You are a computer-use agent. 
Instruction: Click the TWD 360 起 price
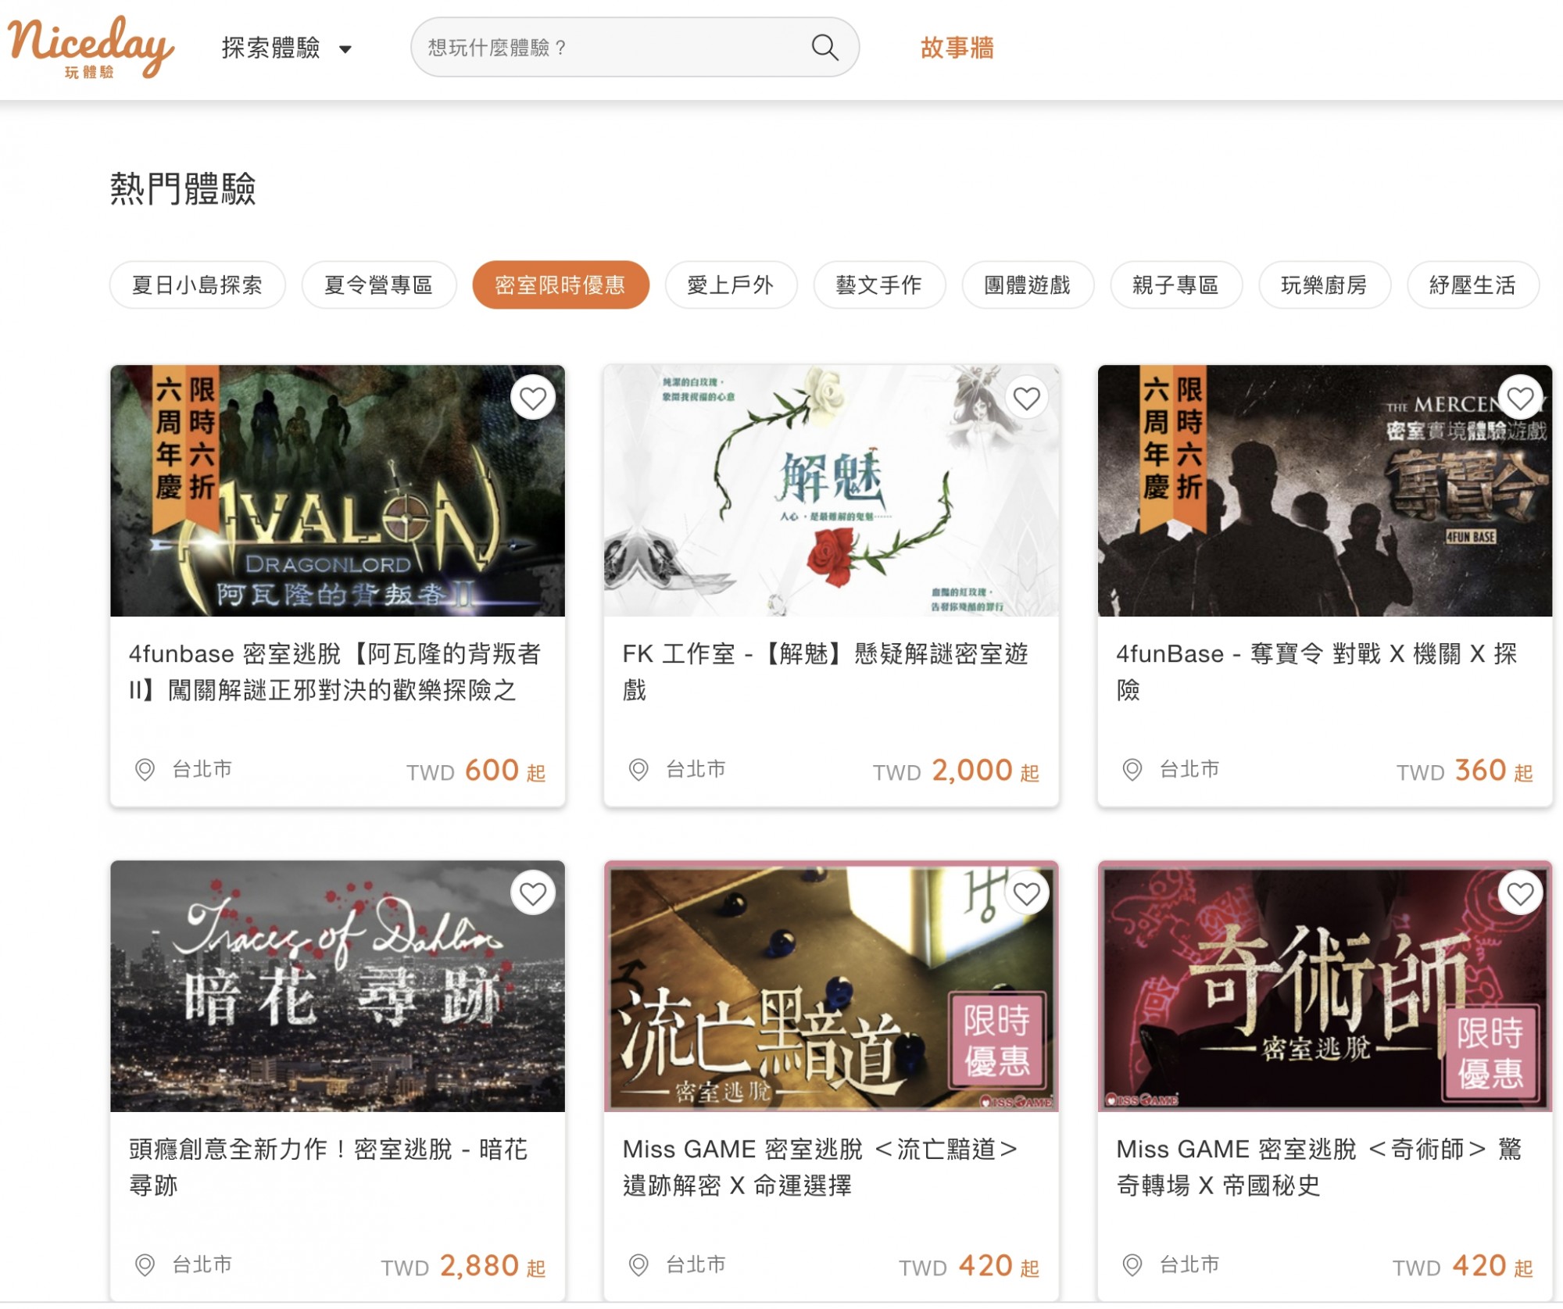coord(1465,771)
